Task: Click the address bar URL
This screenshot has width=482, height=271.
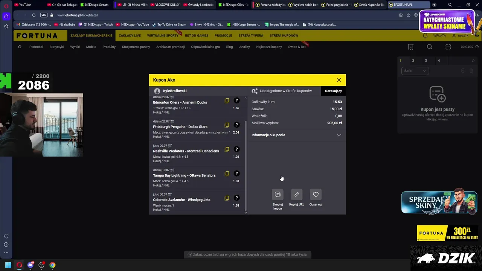Action: pos(78,15)
